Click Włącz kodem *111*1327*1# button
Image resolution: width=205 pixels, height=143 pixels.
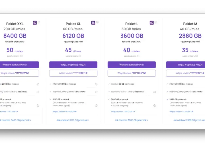tap(19, 73)
